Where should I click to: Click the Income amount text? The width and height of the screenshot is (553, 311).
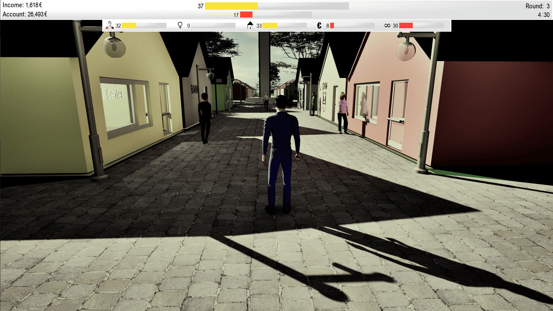click(x=22, y=5)
